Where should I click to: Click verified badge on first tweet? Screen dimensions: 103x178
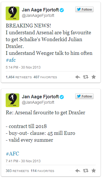click(x=62, y=10)
